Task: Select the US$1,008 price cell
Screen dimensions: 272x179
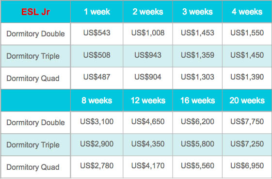Action: coord(148,33)
